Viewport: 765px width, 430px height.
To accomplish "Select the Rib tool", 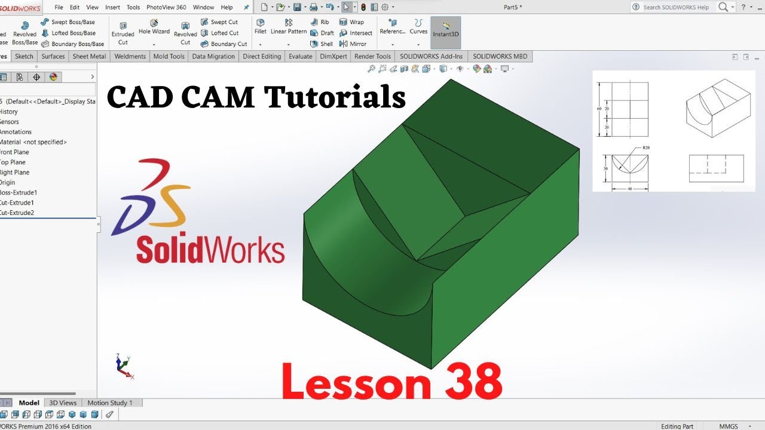I will tap(319, 22).
